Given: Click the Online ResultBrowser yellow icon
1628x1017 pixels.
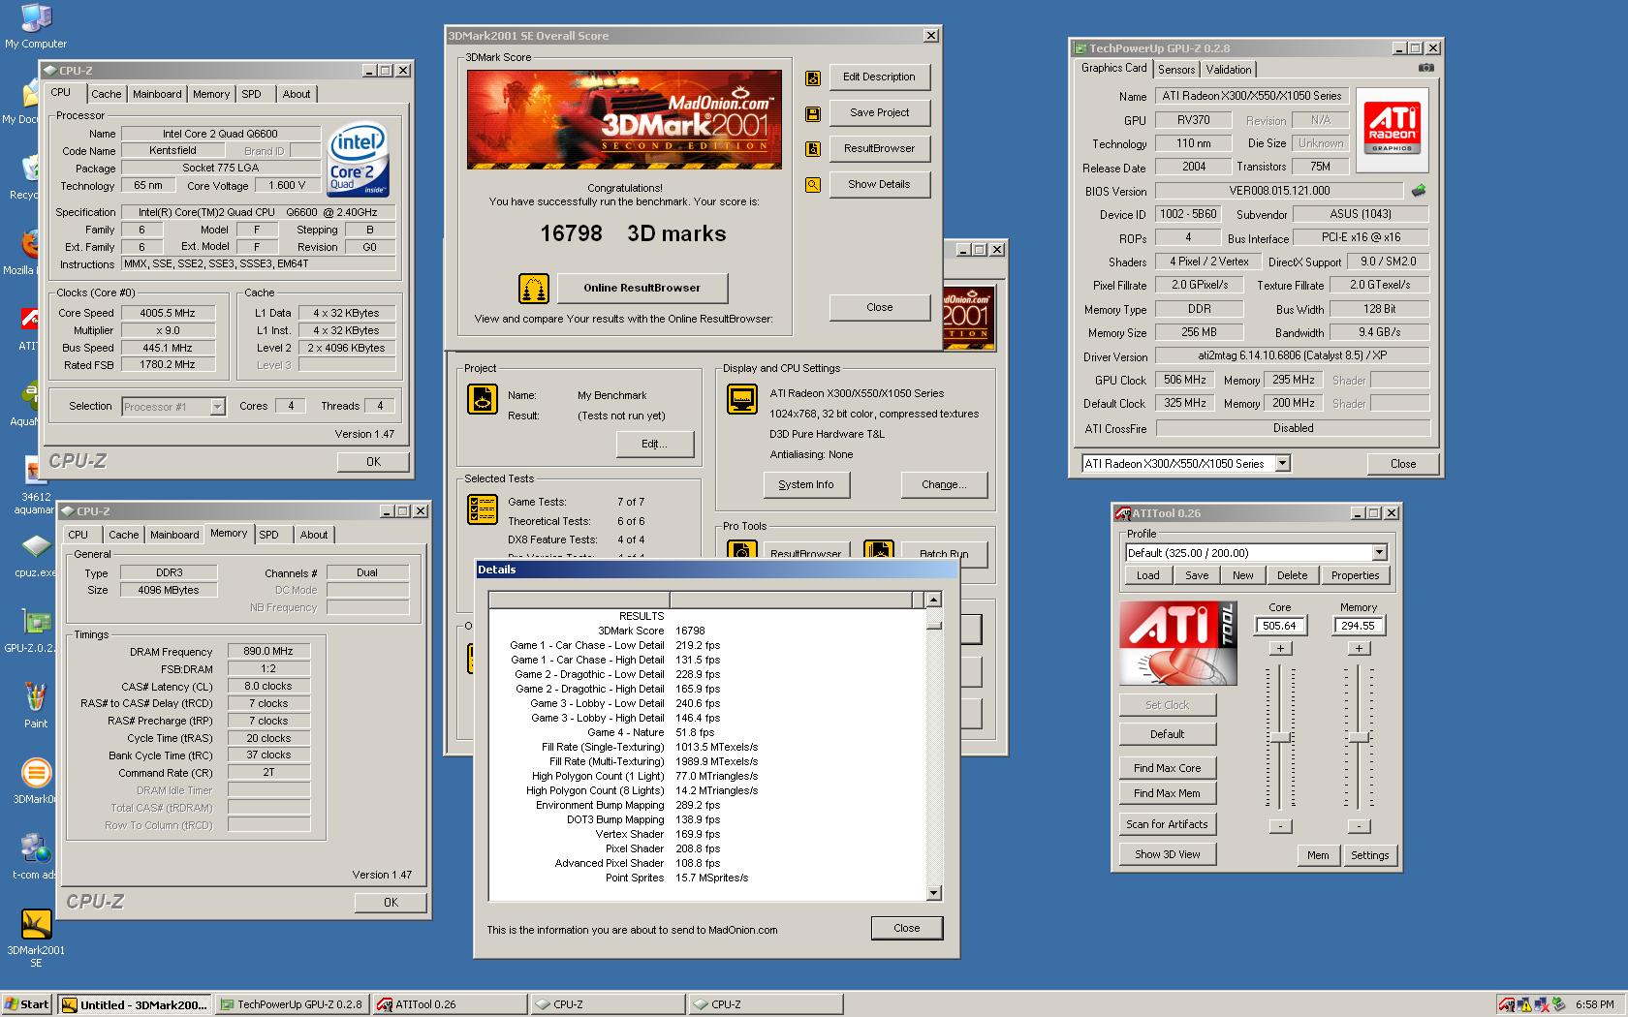Looking at the screenshot, I should 534,288.
